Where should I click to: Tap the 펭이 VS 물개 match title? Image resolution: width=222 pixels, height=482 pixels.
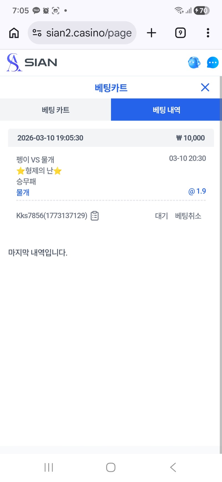click(35, 160)
